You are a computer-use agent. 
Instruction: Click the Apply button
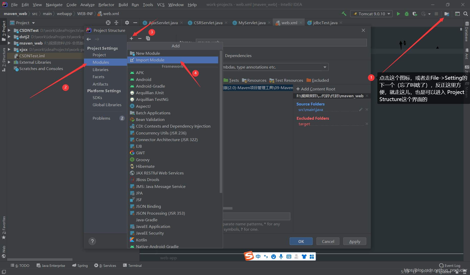(x=355, y=241)
